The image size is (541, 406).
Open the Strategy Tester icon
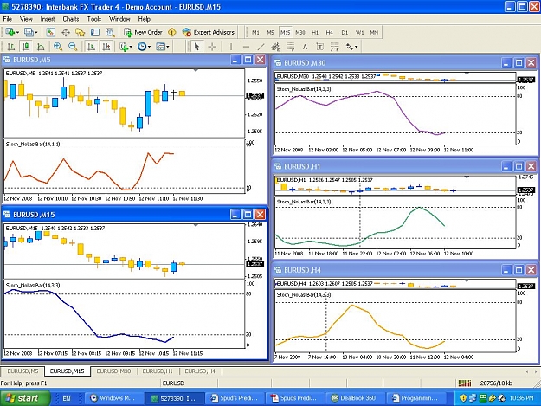click(110, 32)
